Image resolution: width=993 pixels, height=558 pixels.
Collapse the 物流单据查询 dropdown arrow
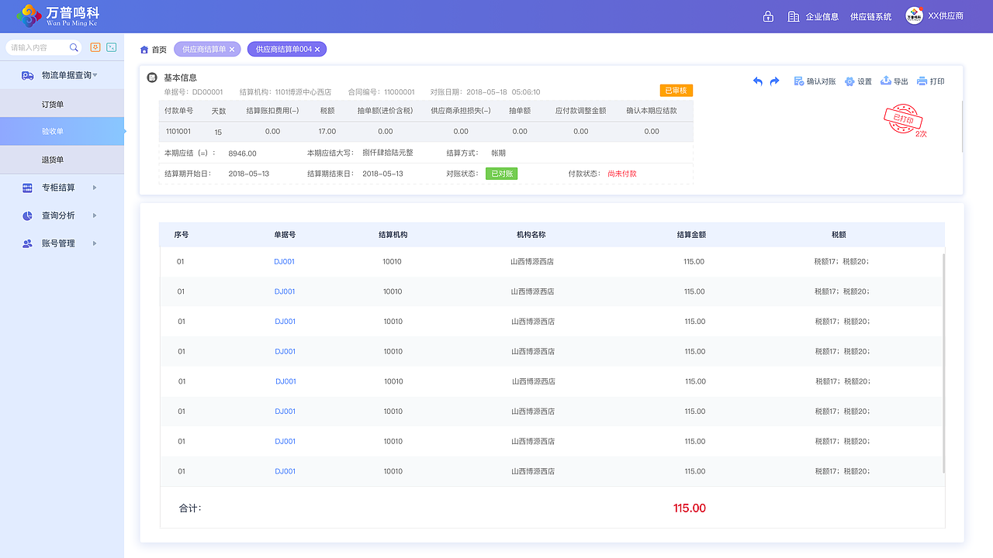point(95,75)
